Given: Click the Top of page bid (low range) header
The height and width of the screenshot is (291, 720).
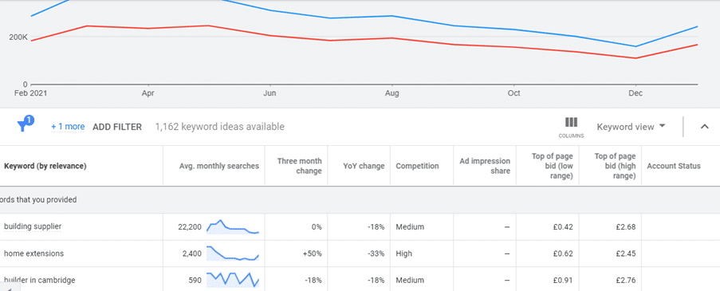Looking at the screenshot, I should point(553,166).
